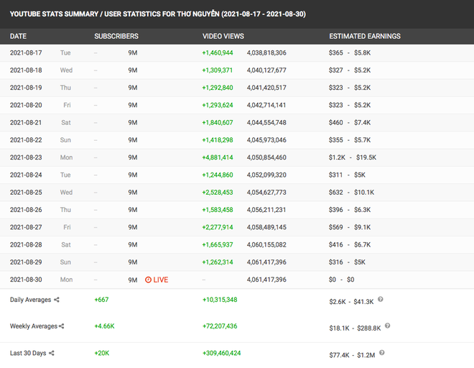
Task: Click view gain +1,460,944
Action: pyautogui.click(x=218, y=52)
